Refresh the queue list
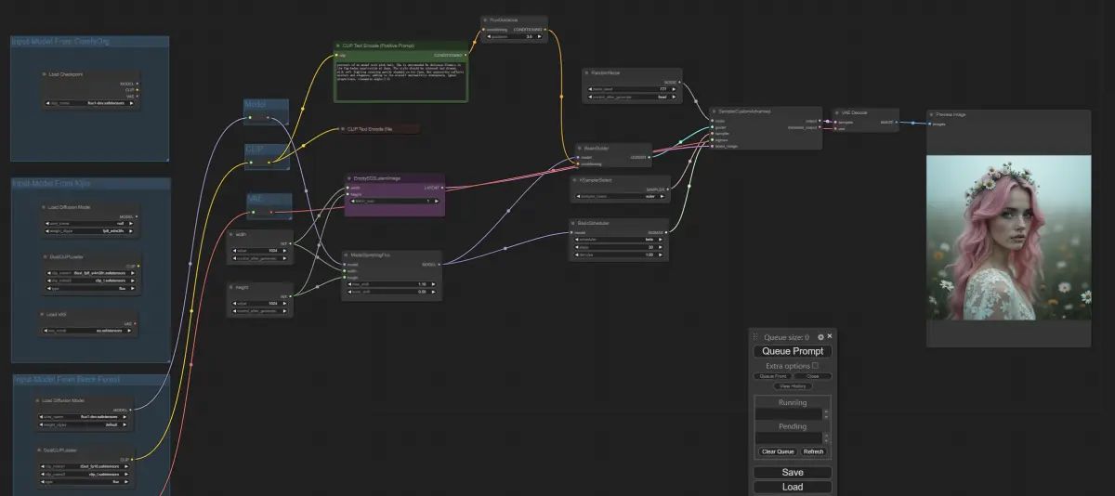This screenshot has width=1115, height=496. pyautogui.click(x=814, y=451)
